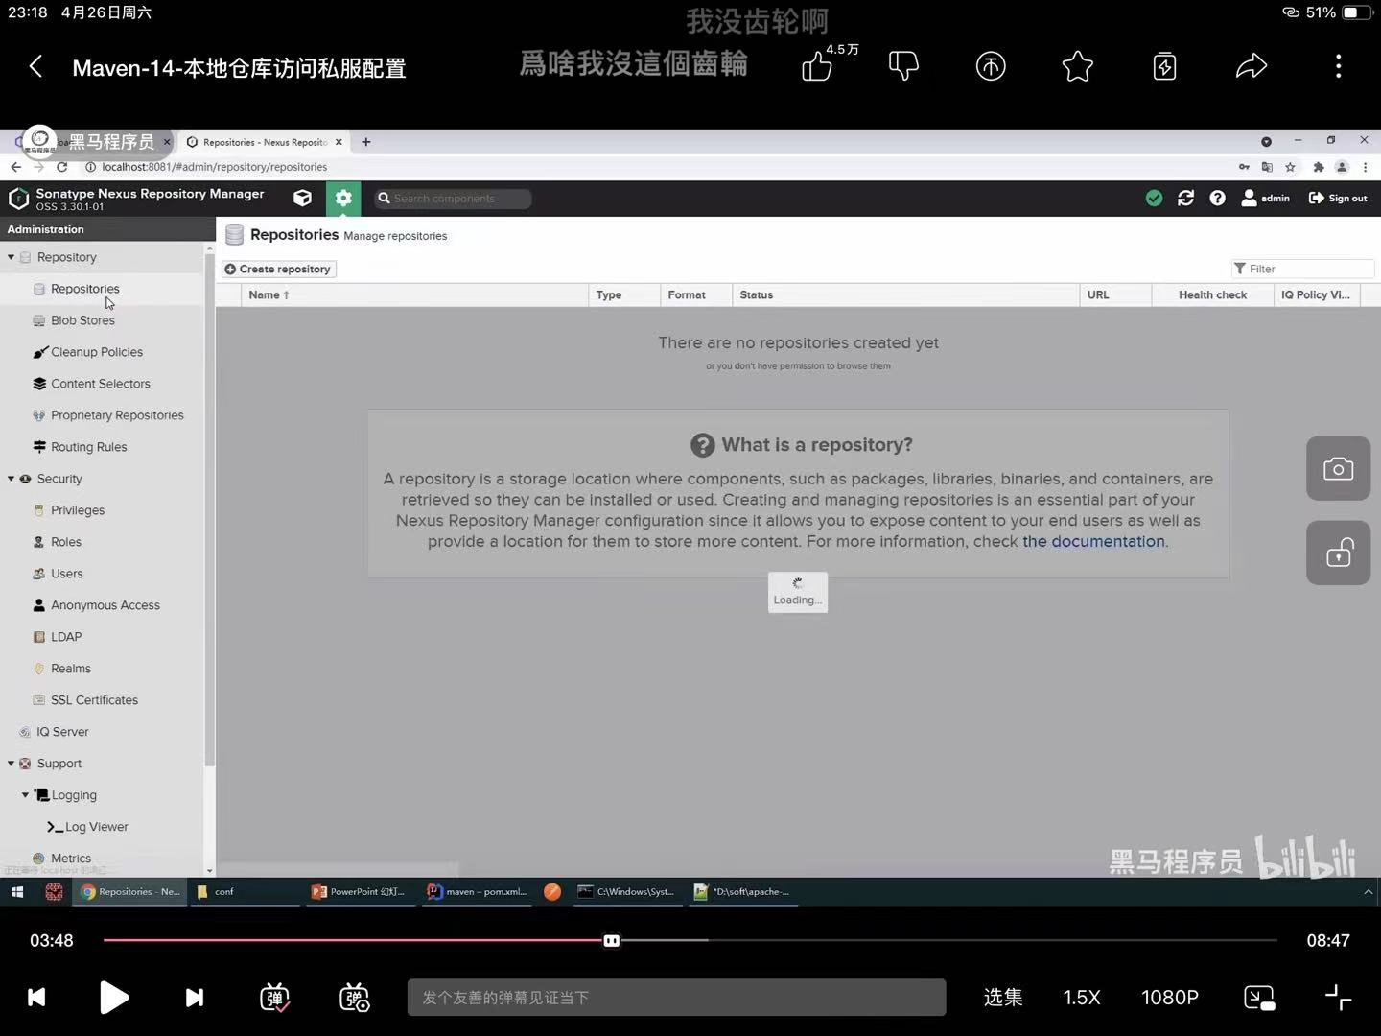
Task: Open PowerPoint from the taskbar
Action: [359, 892]
